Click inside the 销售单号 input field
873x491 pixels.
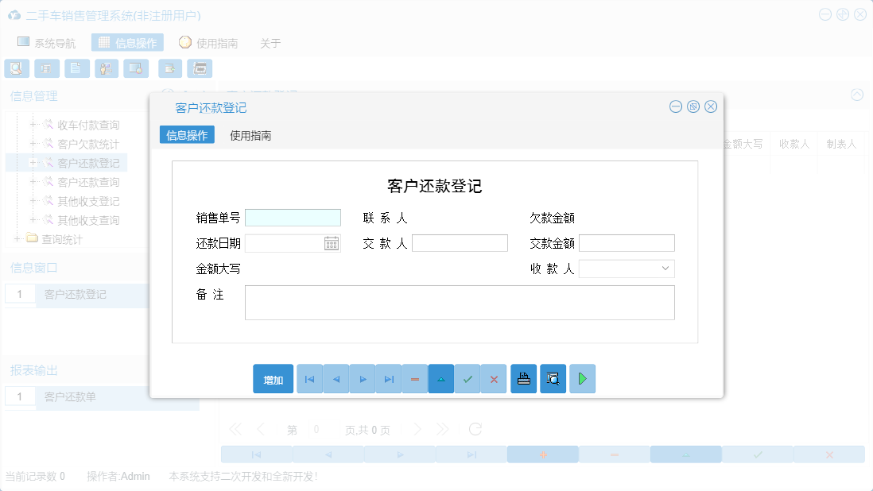click(x=293, y=216)
